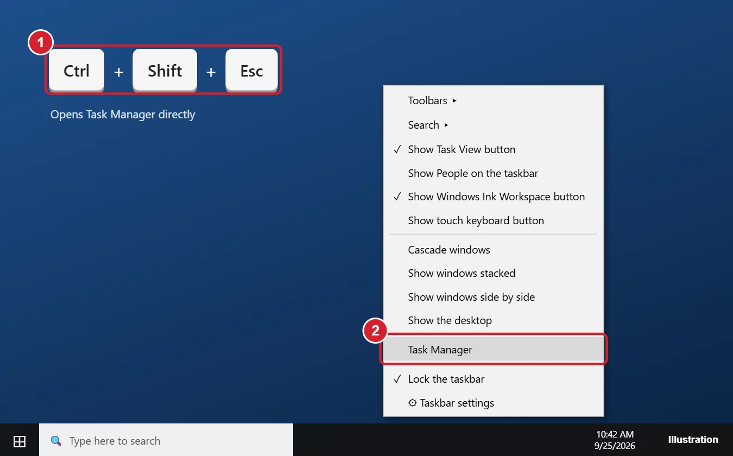Toggle Lock the taskbar
This screenshot has width=733, height=456.
pos(494,379)
